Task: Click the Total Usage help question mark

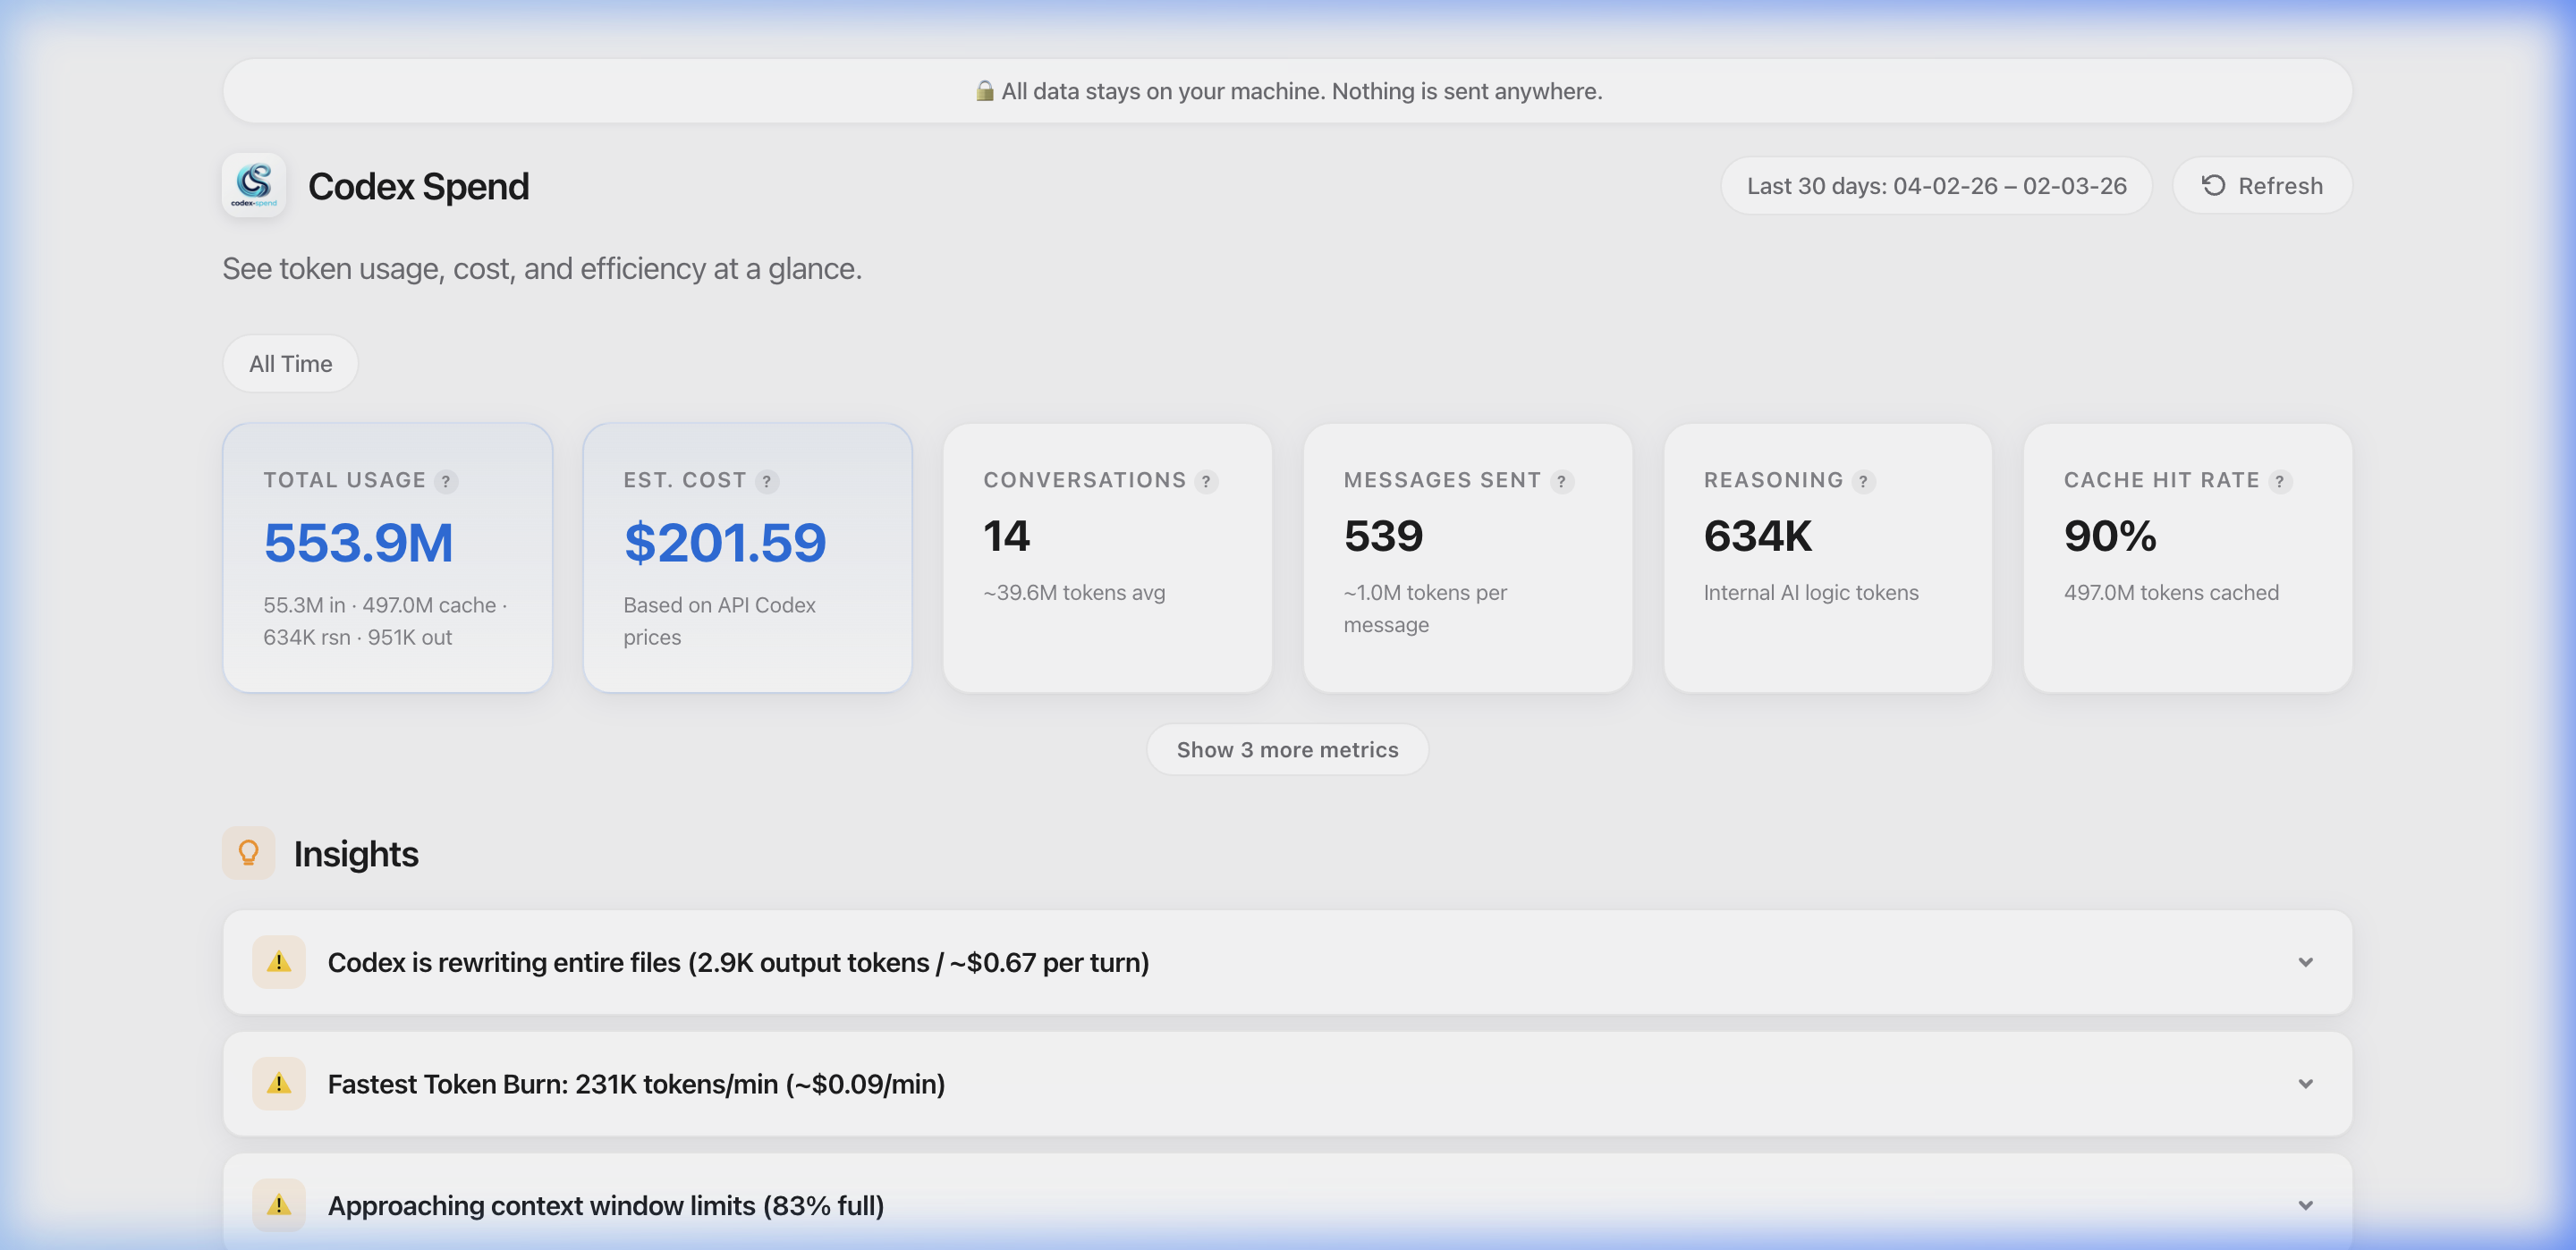Action: [x=446, y=481]
